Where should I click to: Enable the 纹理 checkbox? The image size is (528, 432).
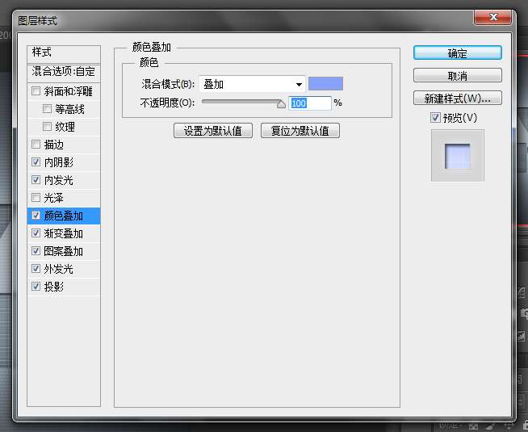pyautogui.click(x=47, y=127)
